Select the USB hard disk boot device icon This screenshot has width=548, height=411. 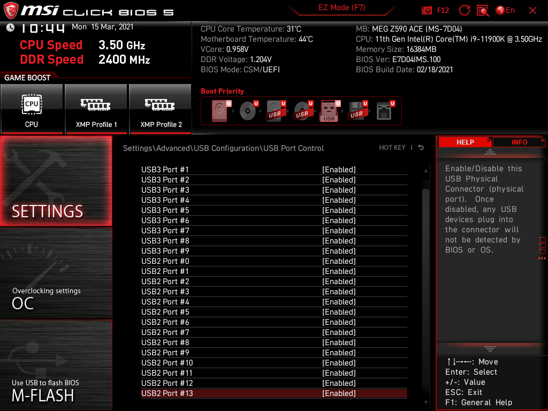click(276, 111)
